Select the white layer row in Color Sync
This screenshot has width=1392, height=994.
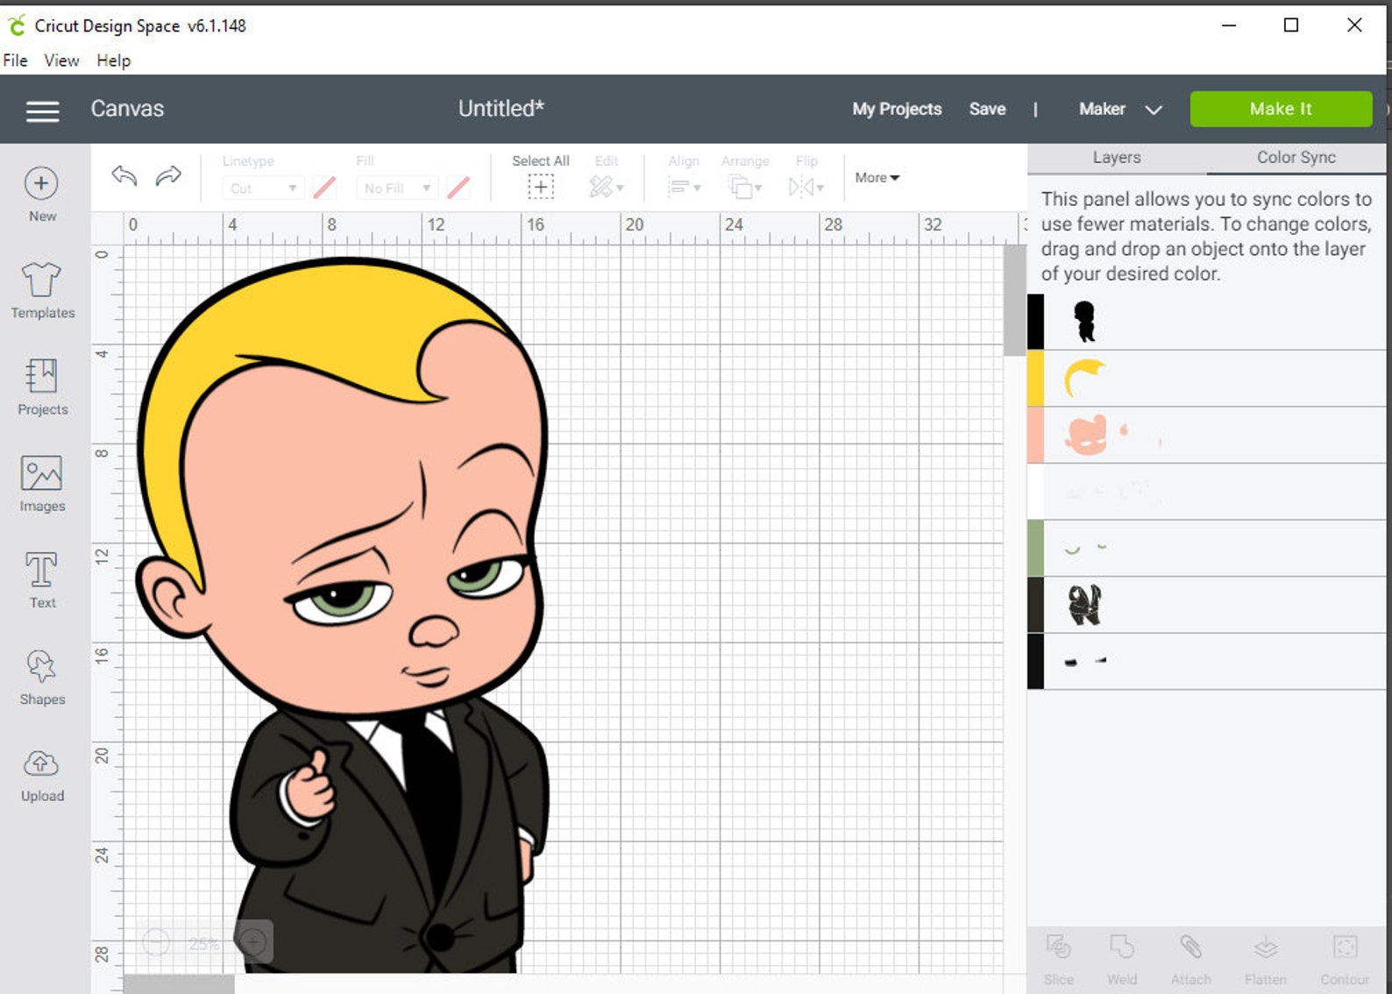(x=1207, y=492)
